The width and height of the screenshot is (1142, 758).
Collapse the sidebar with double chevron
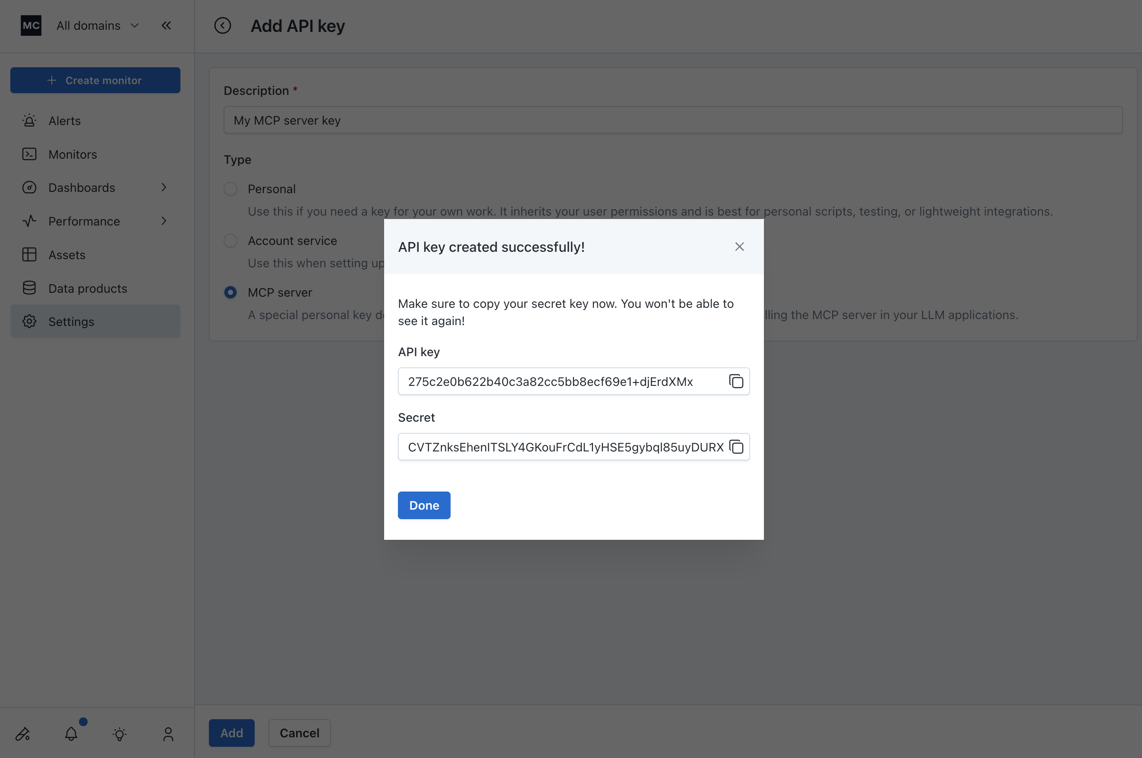pos(166,25)
